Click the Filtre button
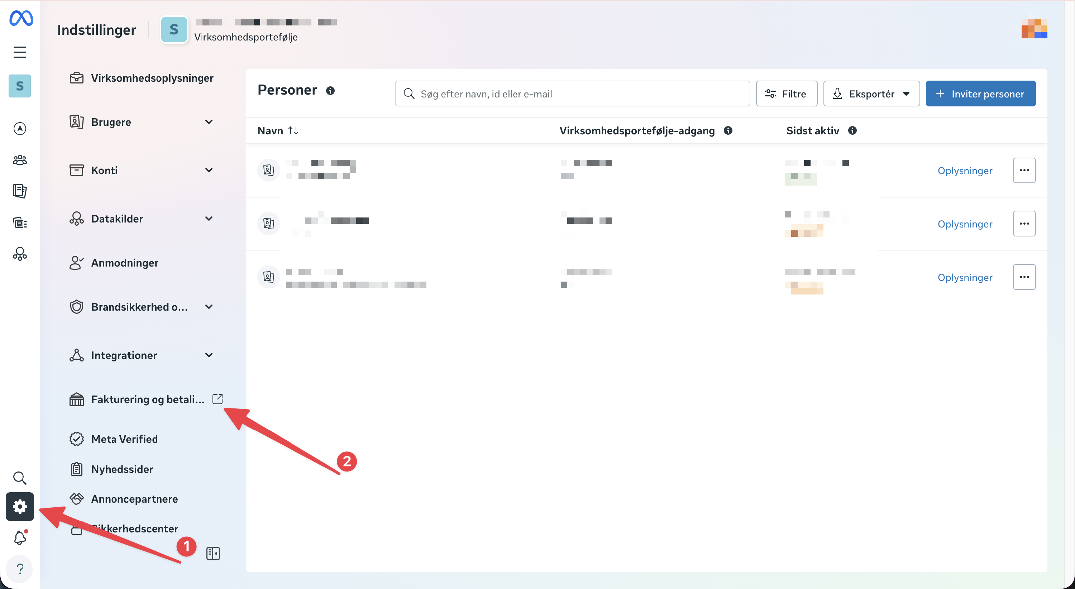Screen dimensions: 1075x589 pyautogui.click(x=786, y=94)
